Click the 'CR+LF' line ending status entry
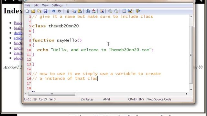Image resolution: width=207 pixels, height=116 pixels. [132, 99]
